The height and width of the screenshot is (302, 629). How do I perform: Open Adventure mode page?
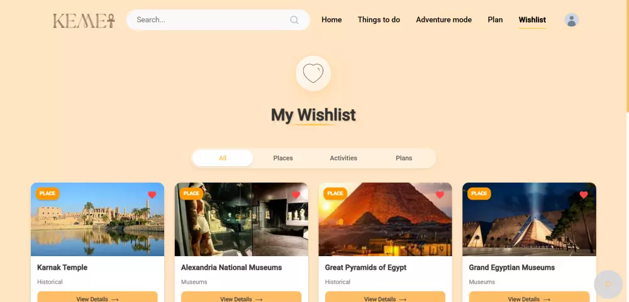coord(443,19)
